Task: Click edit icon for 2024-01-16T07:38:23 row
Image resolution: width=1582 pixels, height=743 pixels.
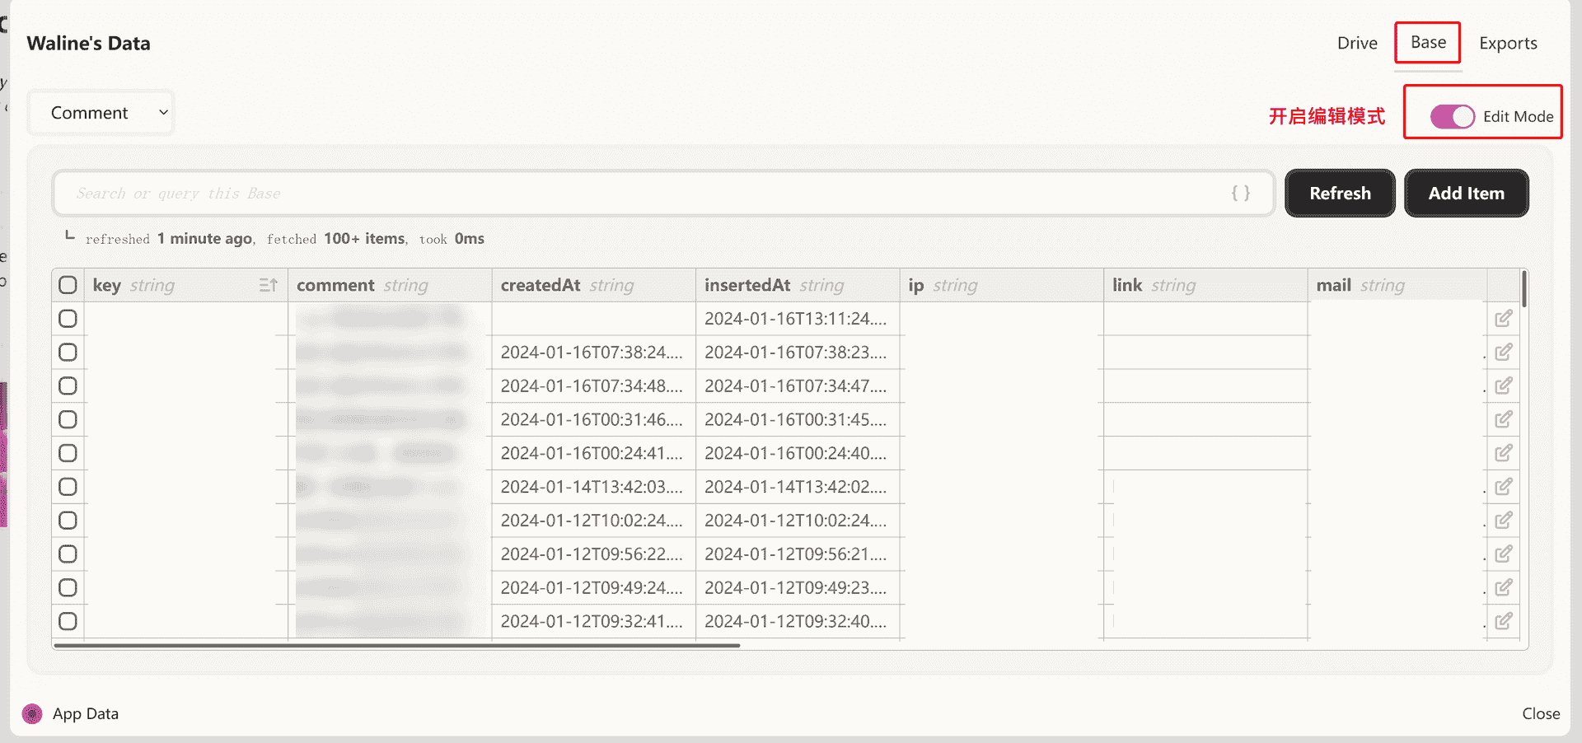Action: point(1503,353)
